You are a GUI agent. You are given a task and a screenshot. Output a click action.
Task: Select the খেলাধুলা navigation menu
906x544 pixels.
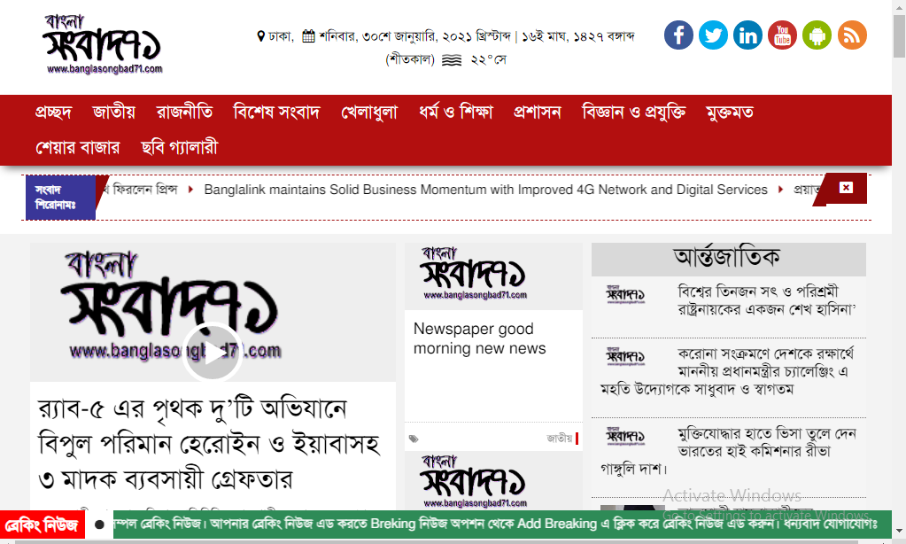369,112
